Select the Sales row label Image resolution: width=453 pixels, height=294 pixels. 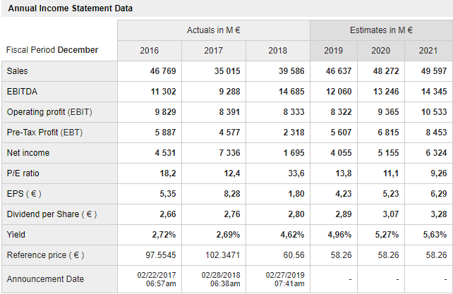click(18, 71)
